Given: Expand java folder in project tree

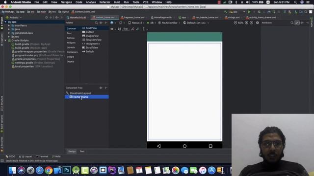Looking at the screenshot, I should pos(9,29).
